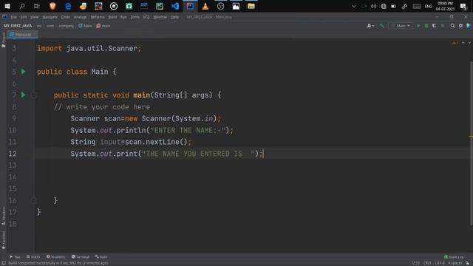Click the company breadcrumb segment

tap(66, 26)
